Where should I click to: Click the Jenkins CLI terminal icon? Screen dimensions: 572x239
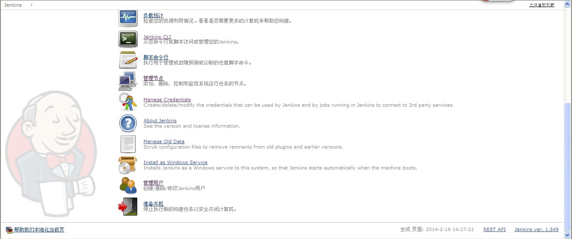point(128,39)
